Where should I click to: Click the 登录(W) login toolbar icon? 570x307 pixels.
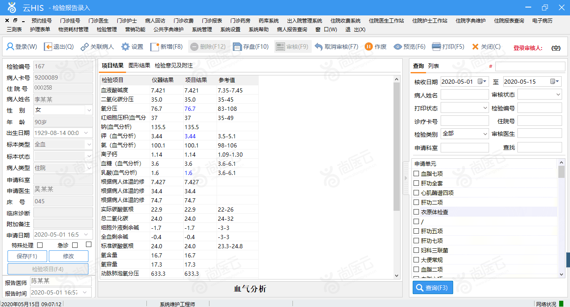(10, 47)
